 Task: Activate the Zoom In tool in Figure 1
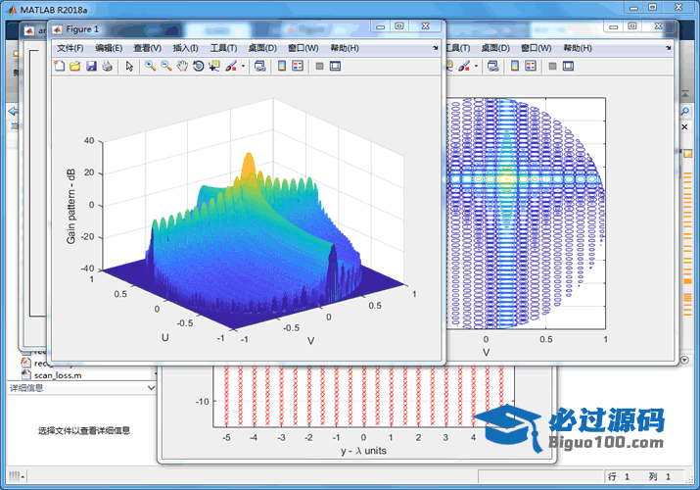click(150, 66)
